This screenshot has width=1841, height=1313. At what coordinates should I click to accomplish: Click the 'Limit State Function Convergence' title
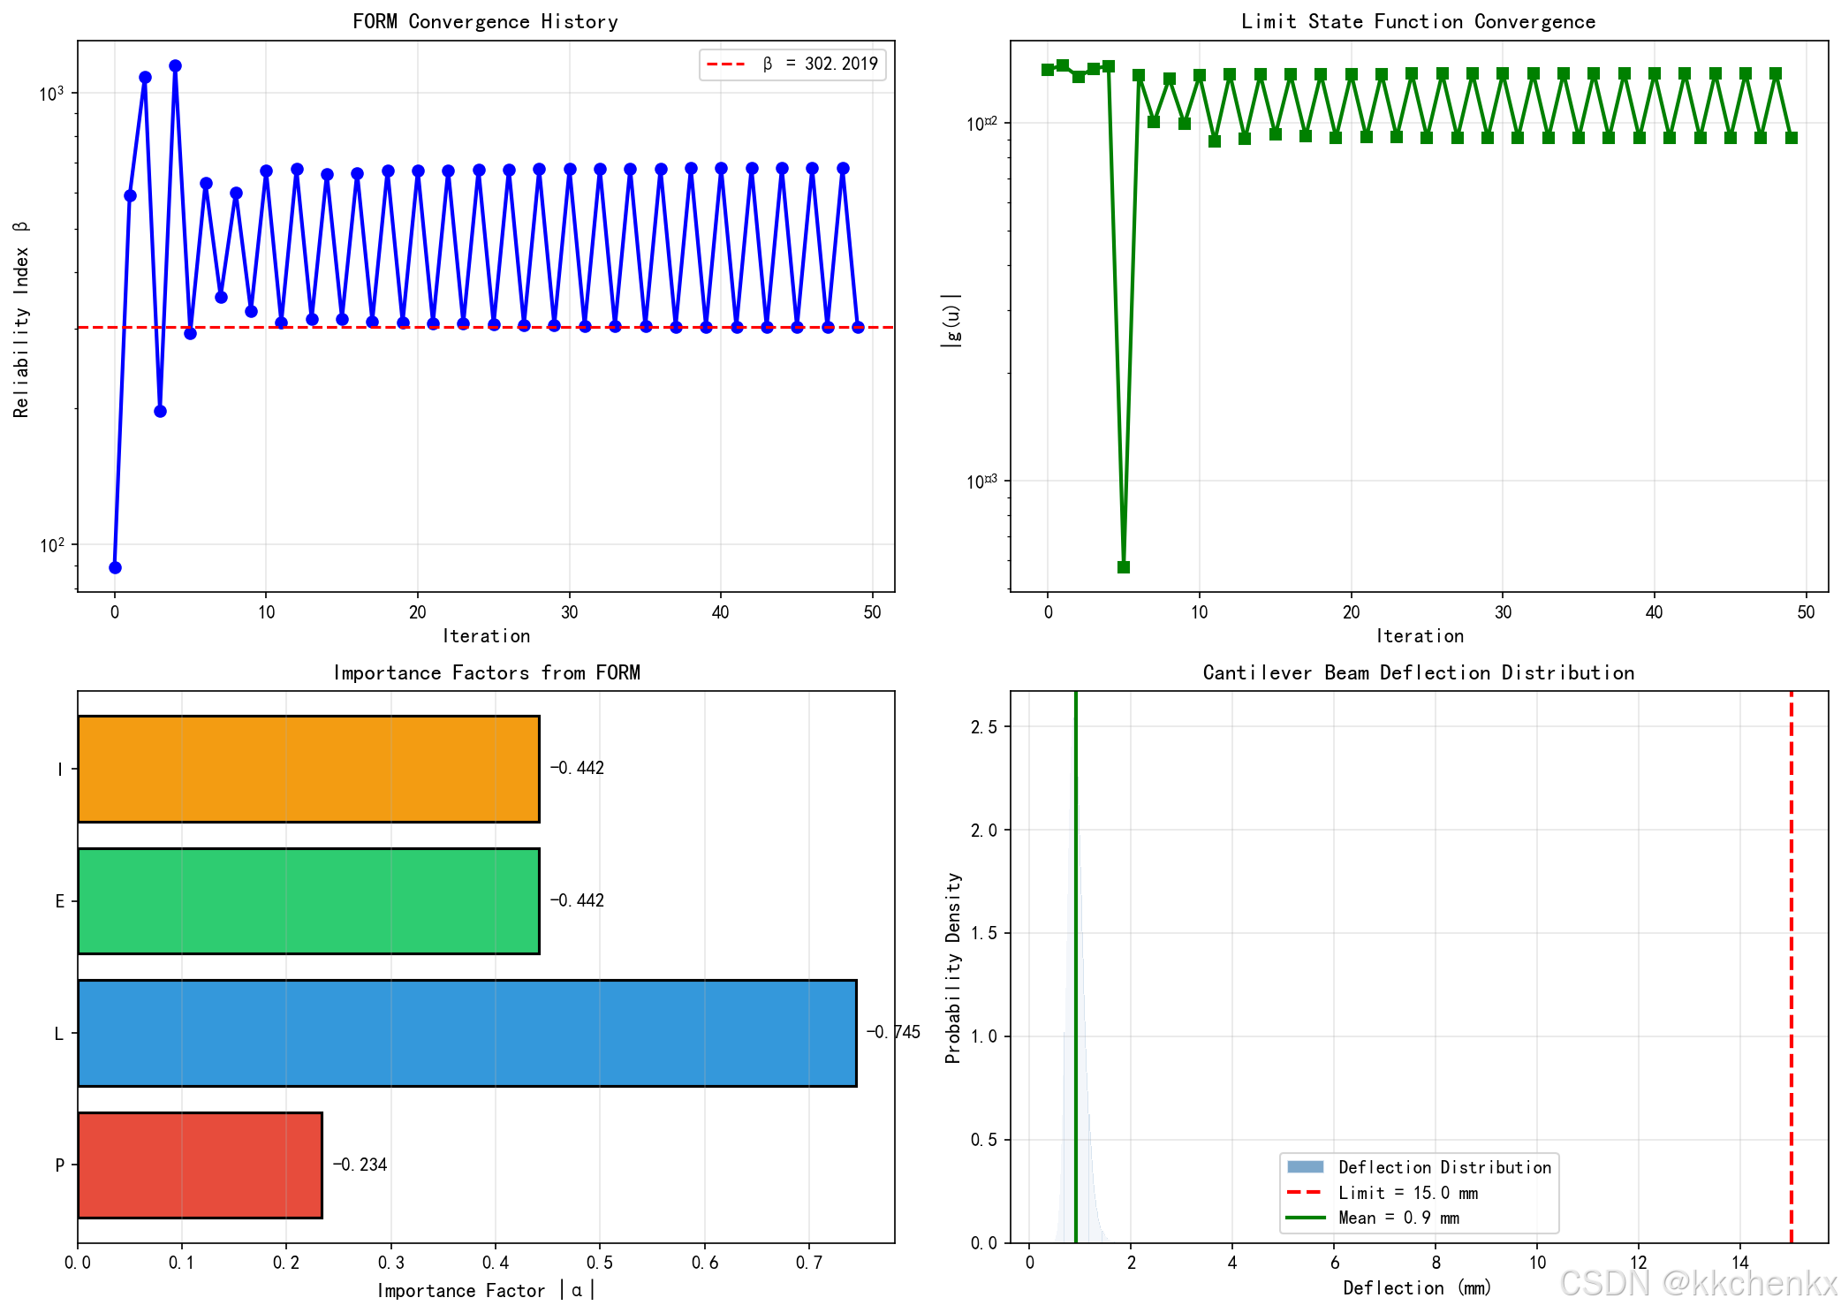pyautogui.click(x=1418, y=21)
